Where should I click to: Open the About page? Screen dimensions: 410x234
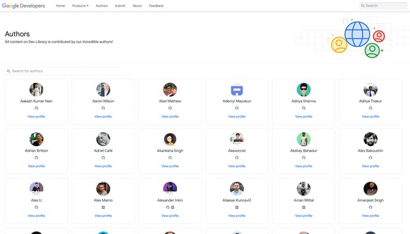137,6
